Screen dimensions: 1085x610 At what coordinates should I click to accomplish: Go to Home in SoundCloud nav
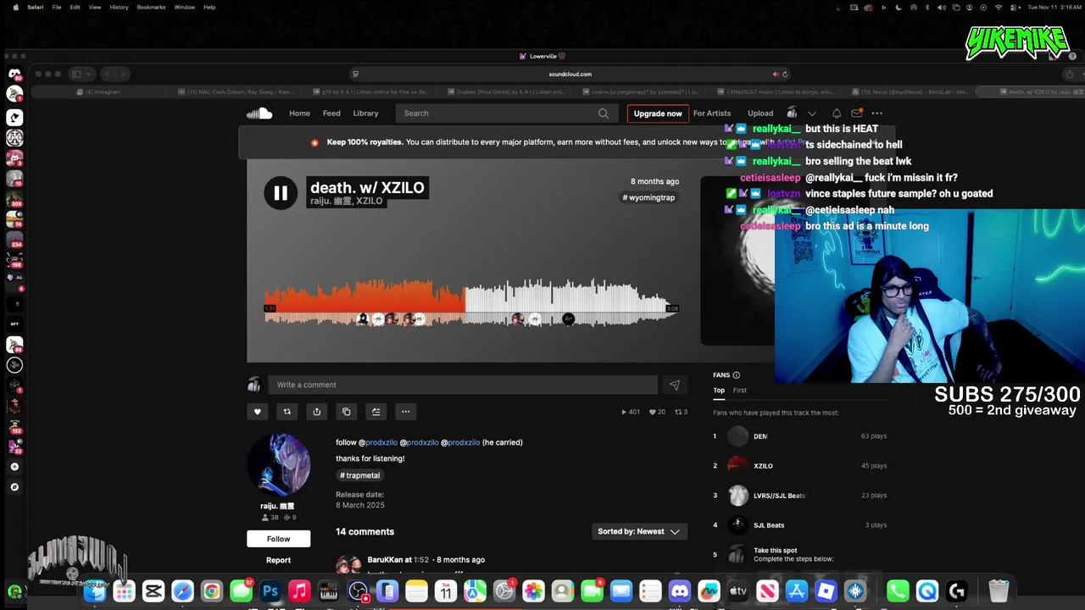click(299, 114)
